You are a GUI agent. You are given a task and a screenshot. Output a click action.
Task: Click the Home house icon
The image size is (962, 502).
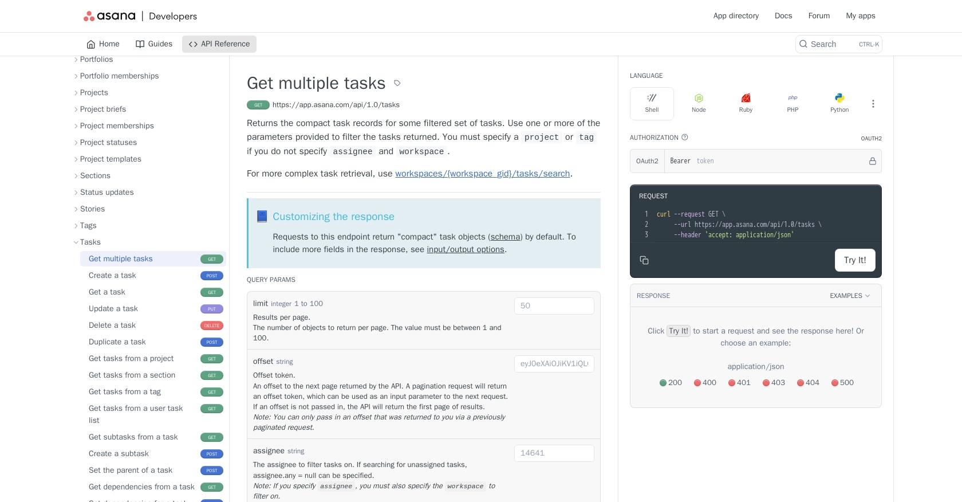pos(91,44)
